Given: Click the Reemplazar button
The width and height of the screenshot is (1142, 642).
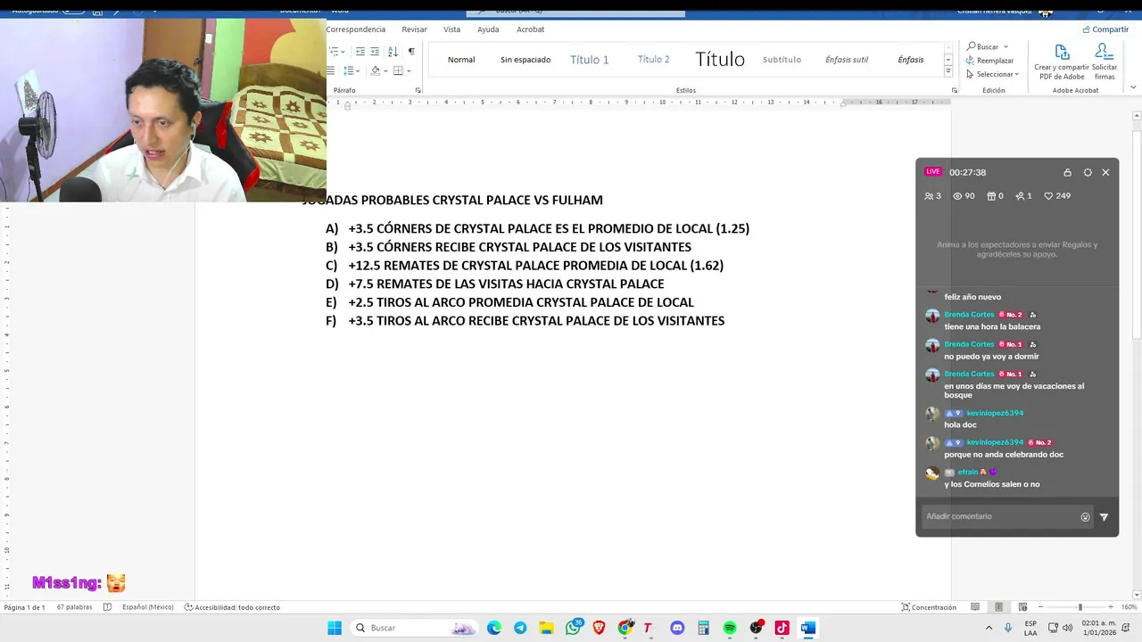Looking at the screenshot, I should [989, 61].
